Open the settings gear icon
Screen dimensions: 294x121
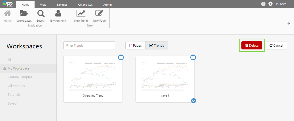270,4
